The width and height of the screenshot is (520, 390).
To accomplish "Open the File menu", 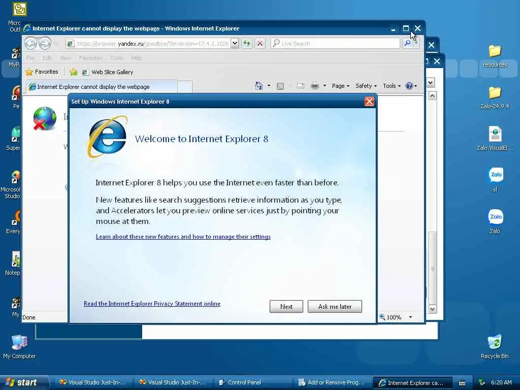I will 30,58.
